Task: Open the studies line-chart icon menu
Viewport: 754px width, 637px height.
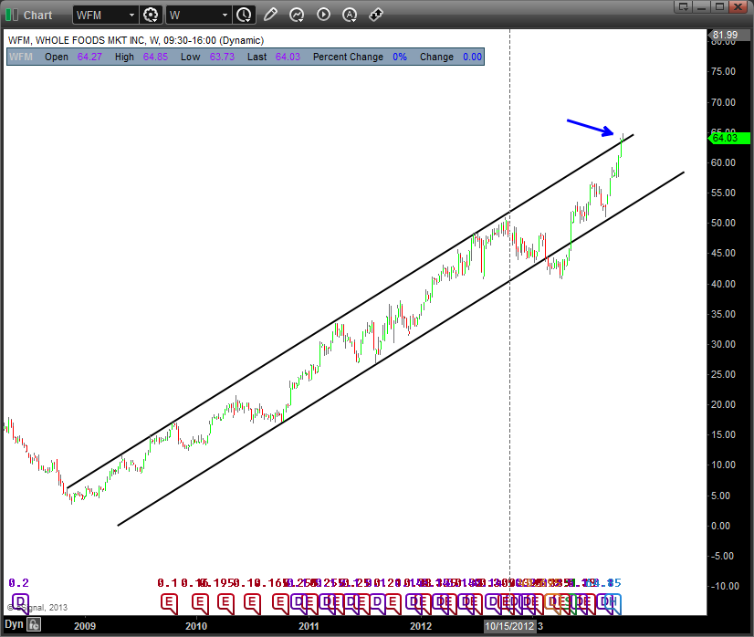Action: pos(297,15)
